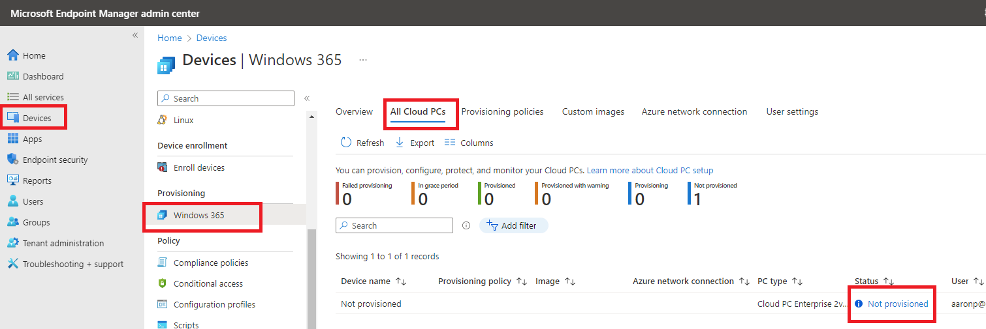Open the Custom images tab
Image resolution: width=986 pixels, height=329 pixels.
click(593, 111)
